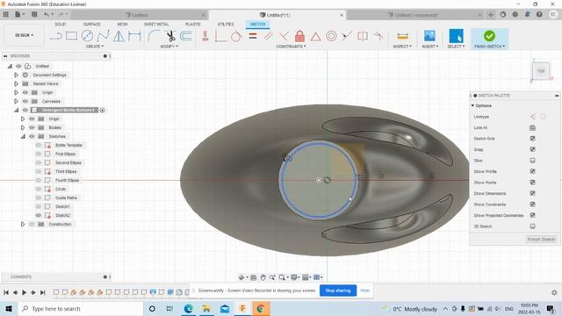This screenshot has height=316, width=562.
Task: Select the Fillet tool in Modify
Action: coord(155,36)
